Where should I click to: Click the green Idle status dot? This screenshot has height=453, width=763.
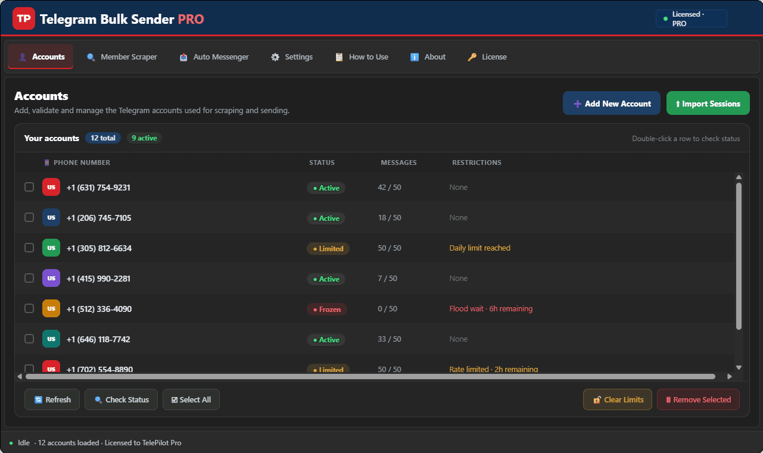pyautogui.click(x=11, y=443)
